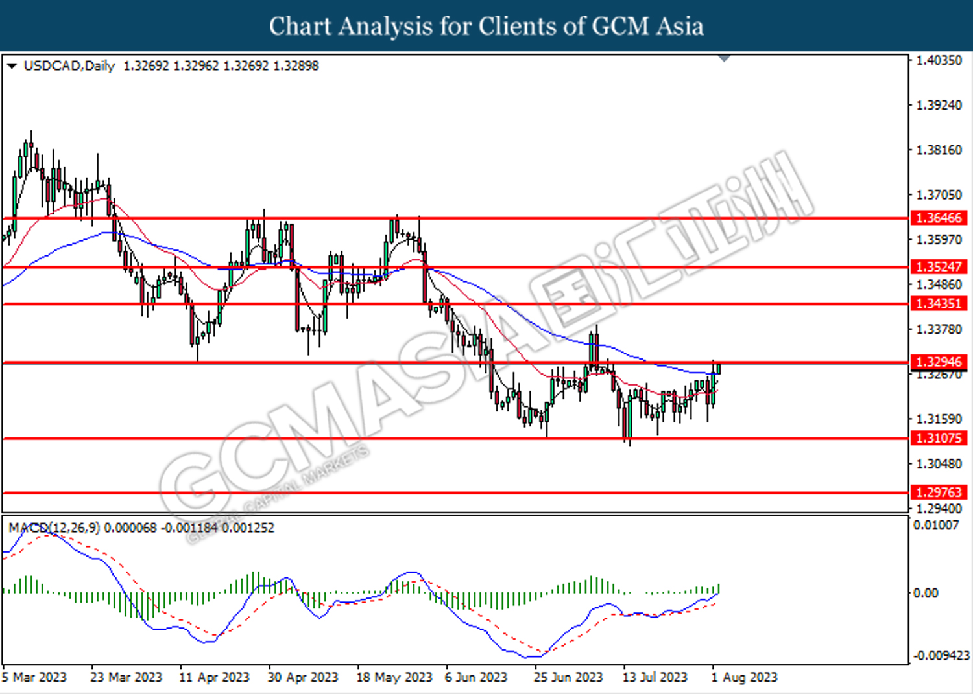Click the Chart Analysis for Clients title
Image resolution: width=973 pixels, height=694 pixels.
486,26
